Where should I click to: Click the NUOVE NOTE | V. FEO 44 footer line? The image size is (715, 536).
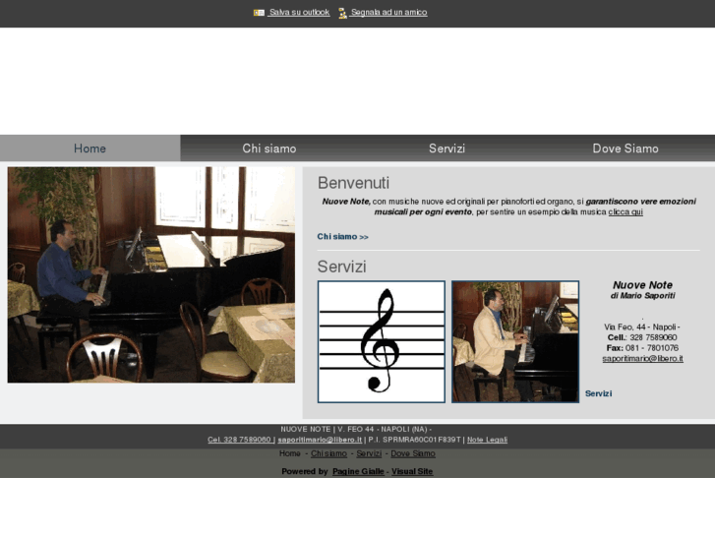356,429
